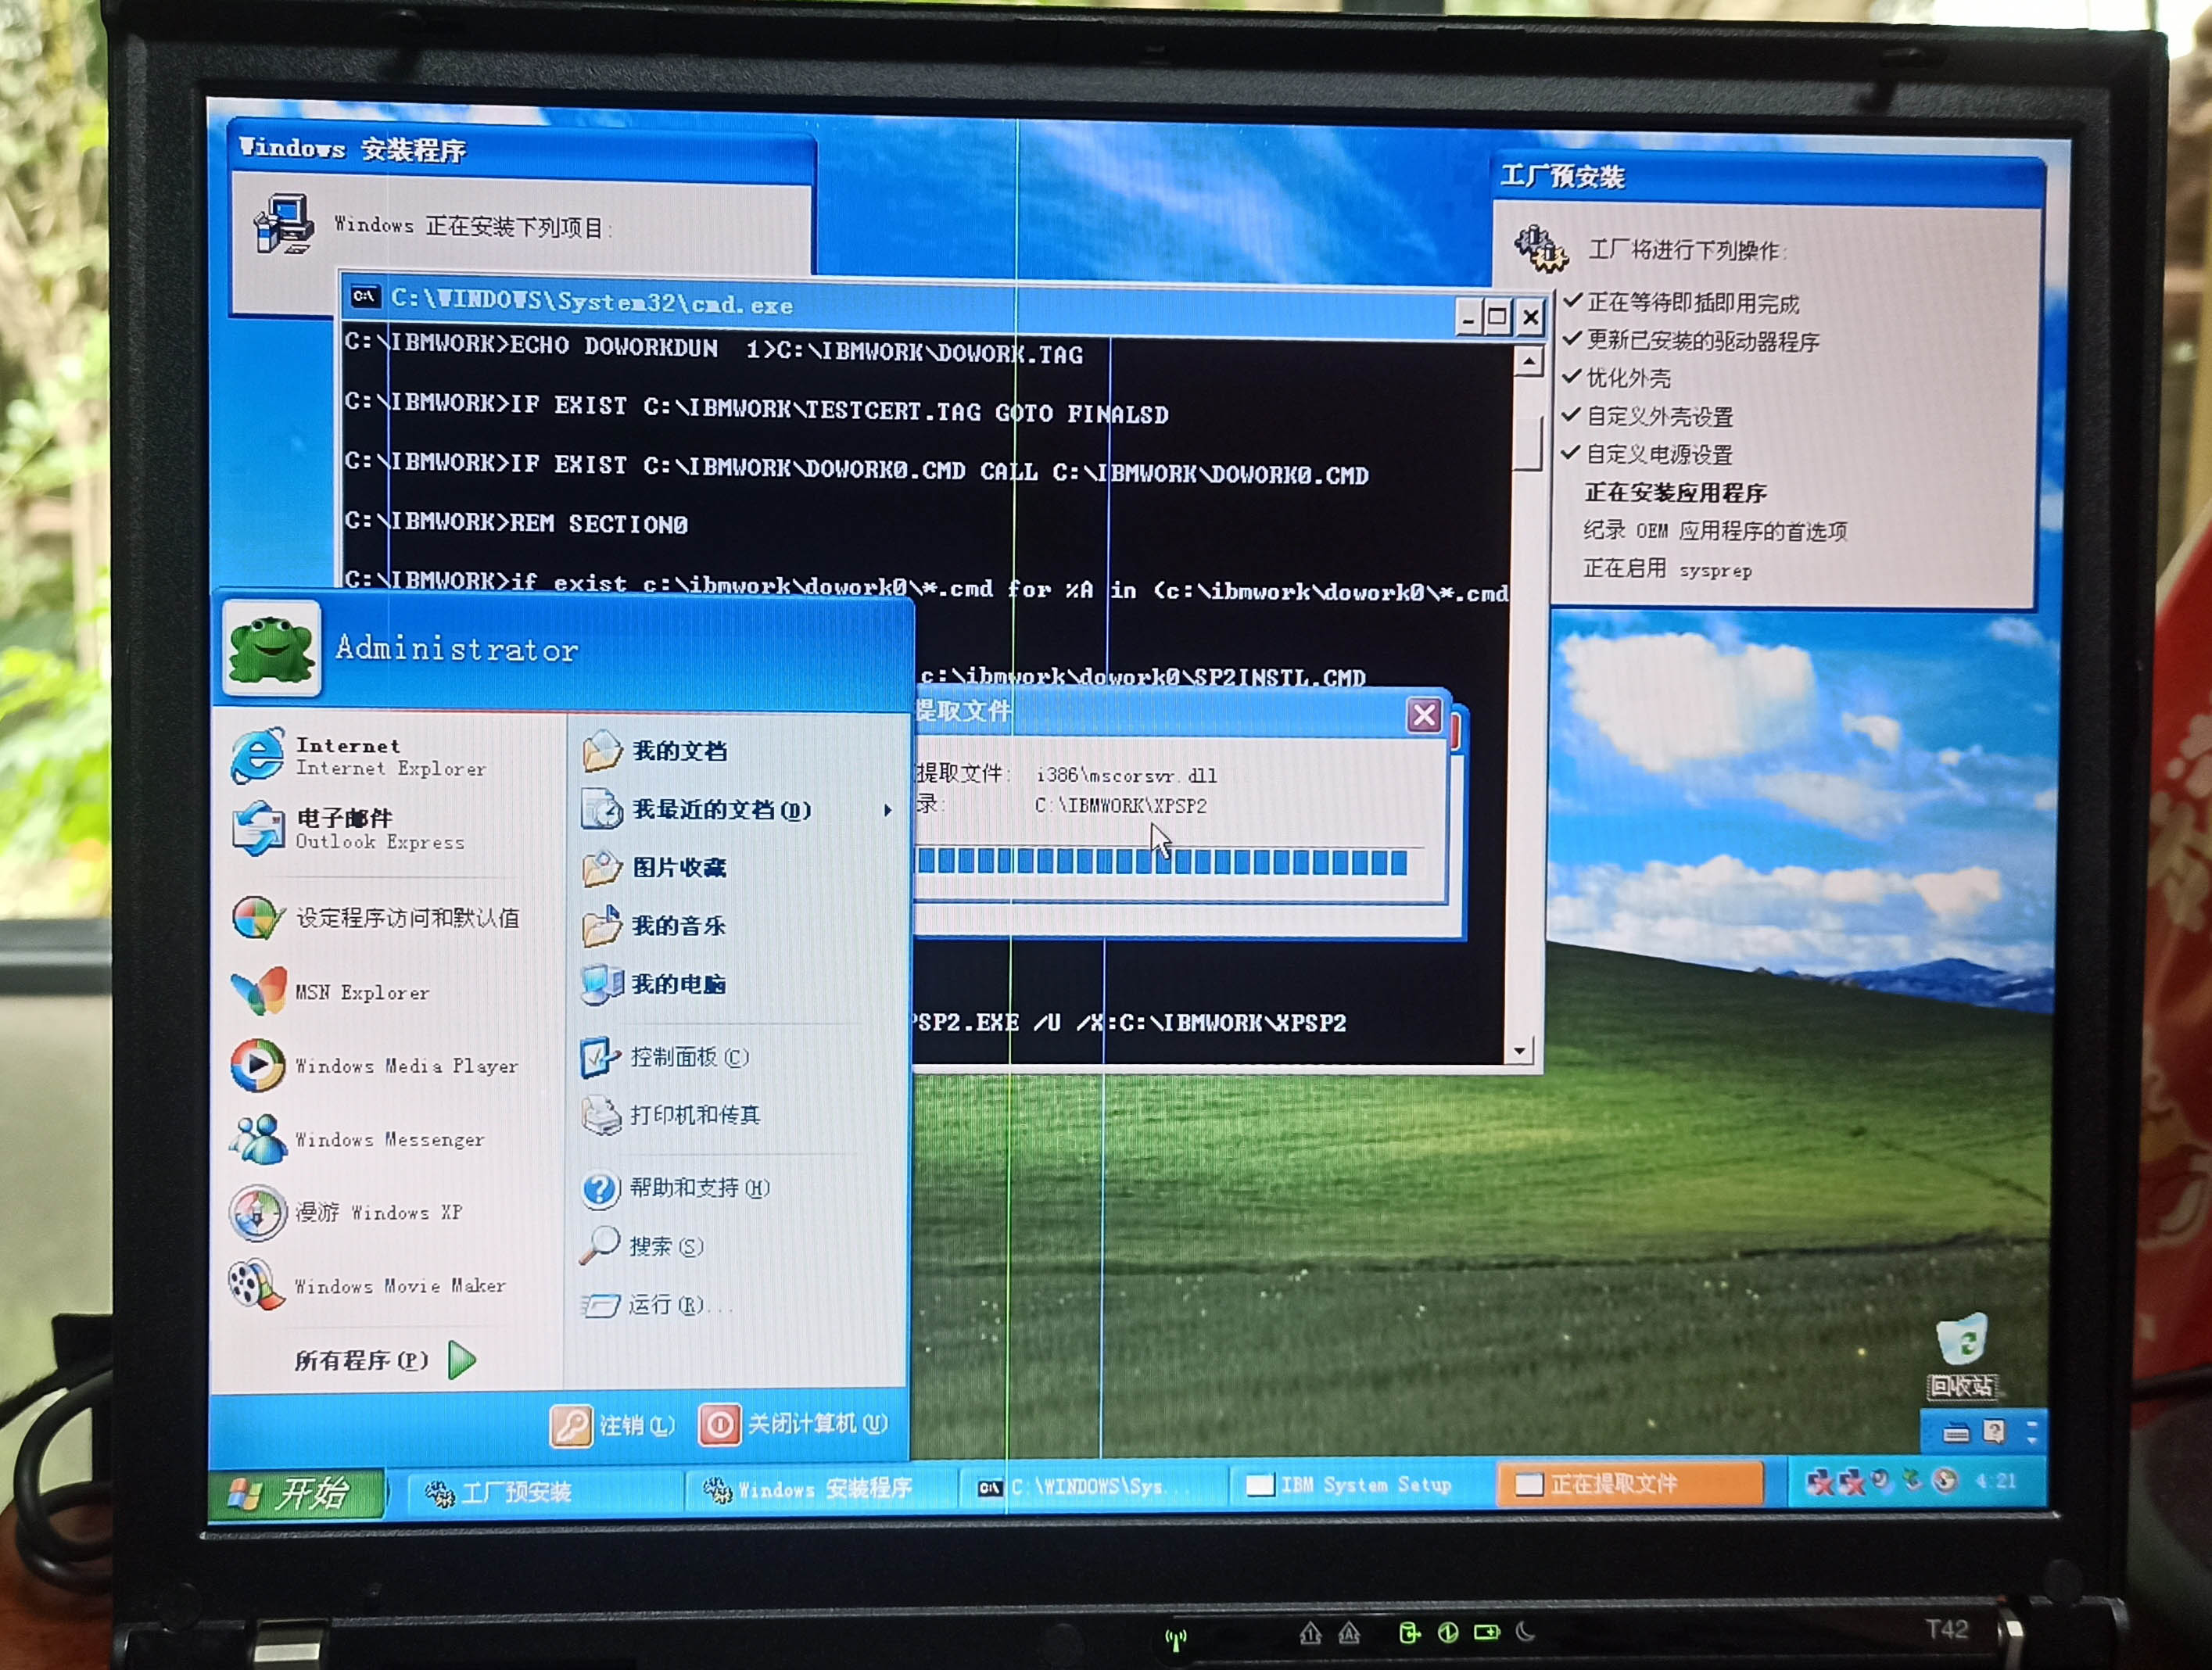Click Administrator frog user picture

click(271, 648)
